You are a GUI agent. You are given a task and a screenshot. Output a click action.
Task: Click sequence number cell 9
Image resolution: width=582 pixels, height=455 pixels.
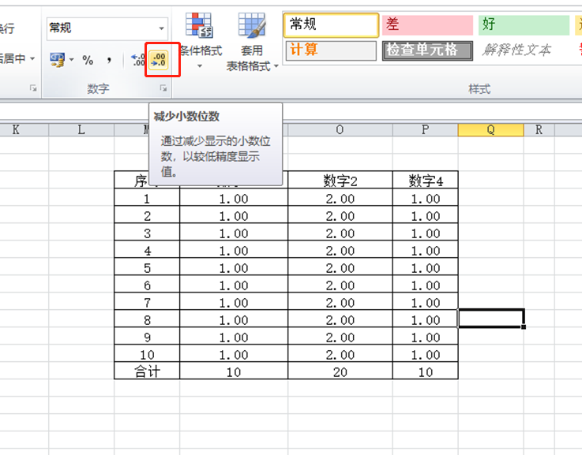[x=147, y=338]
